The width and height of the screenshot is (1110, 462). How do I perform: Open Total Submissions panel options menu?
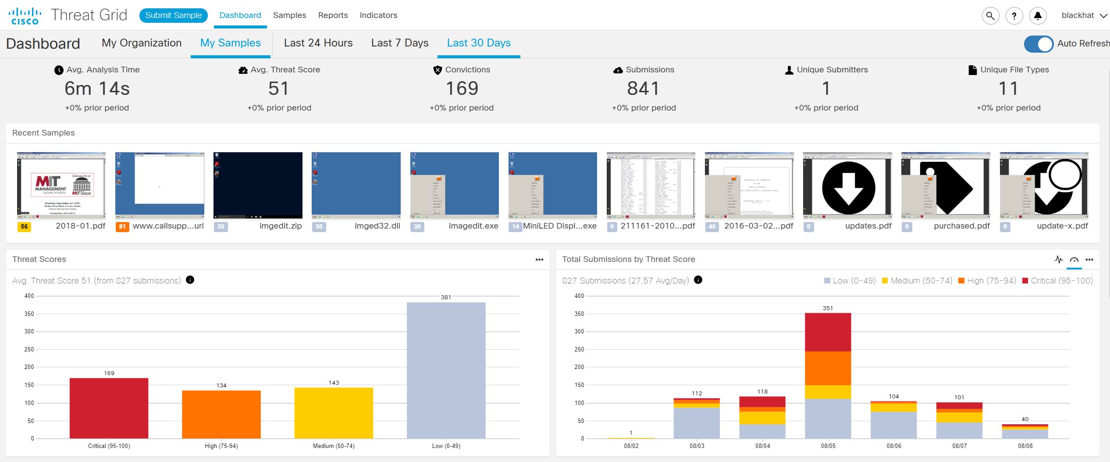click(x=1089, y=260)
